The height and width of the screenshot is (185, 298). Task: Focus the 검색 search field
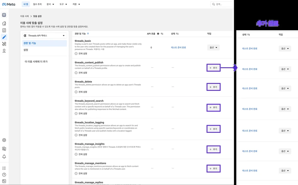222,4
